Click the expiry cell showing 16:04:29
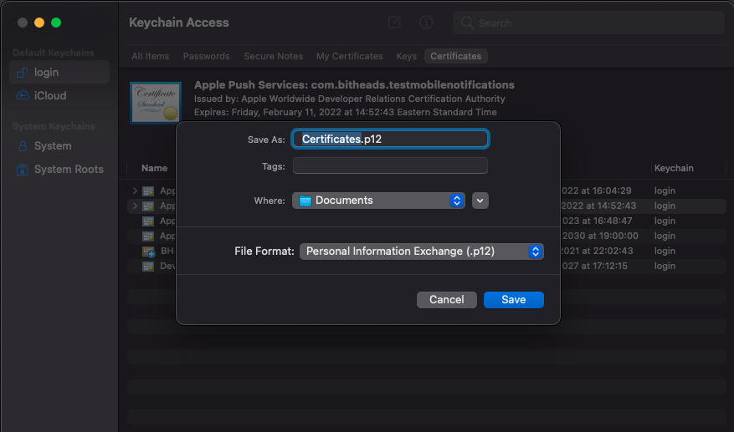Viewport: 734px width, 432px height. [596, 191]
